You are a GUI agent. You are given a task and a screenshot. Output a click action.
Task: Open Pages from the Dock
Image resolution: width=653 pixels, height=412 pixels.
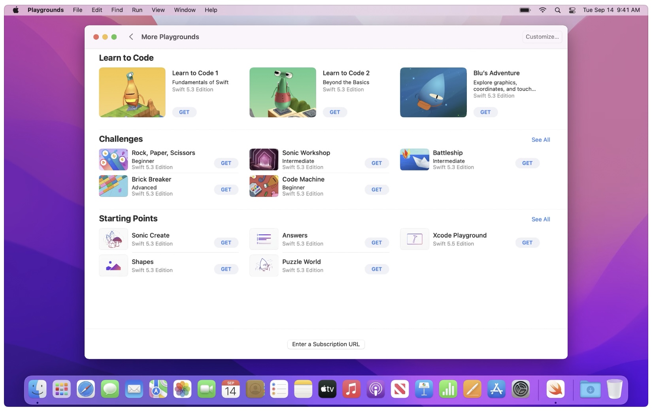(x=472, y=390)
